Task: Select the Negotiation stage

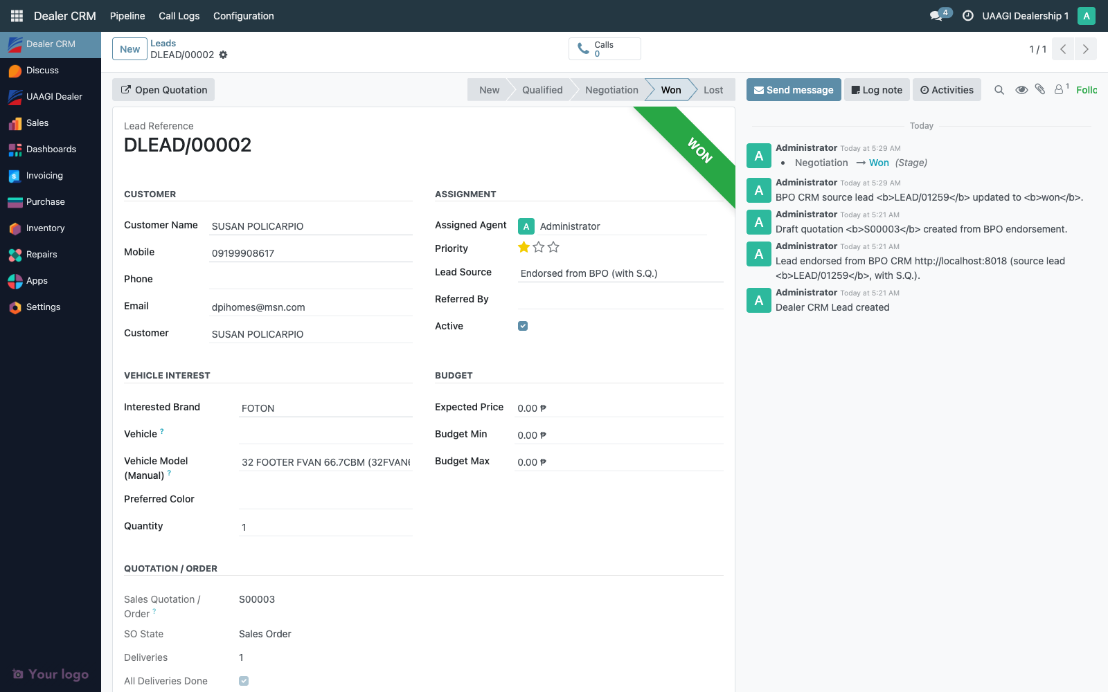Action: click(611, 90)
